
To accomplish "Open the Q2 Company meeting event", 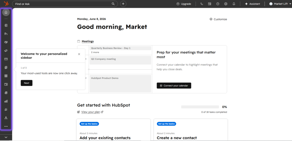I will 120,60.
